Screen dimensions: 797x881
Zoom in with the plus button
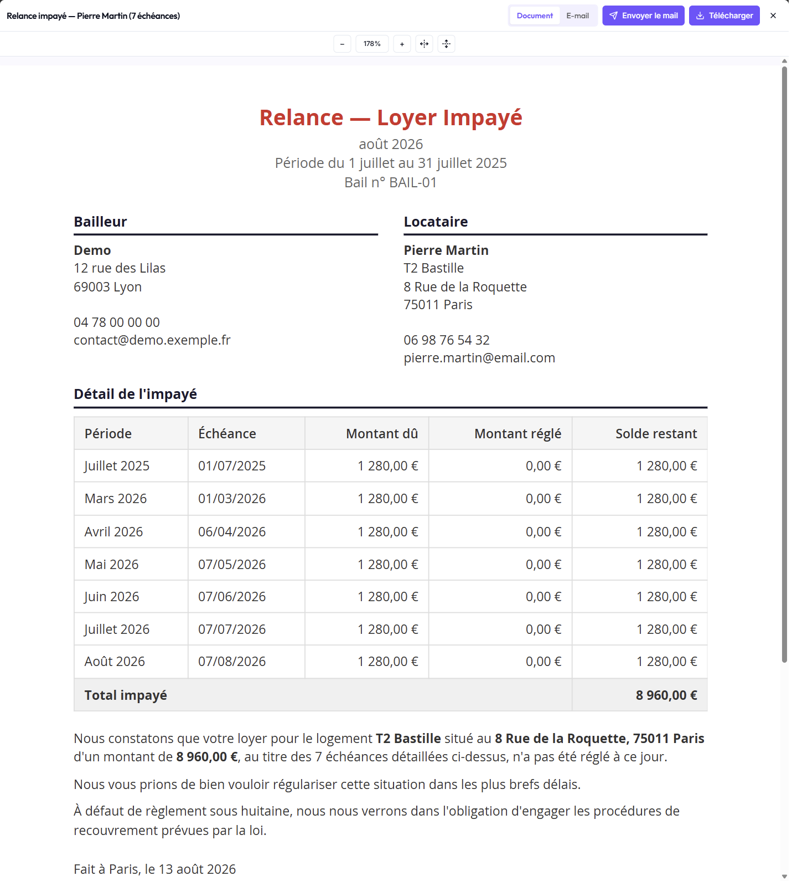(x=402, y=44)
